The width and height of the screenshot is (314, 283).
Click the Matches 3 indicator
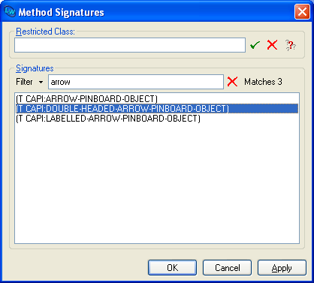point(263,82)
